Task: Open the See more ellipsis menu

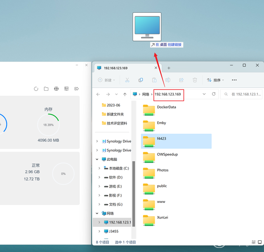Action: coord(234,80)
